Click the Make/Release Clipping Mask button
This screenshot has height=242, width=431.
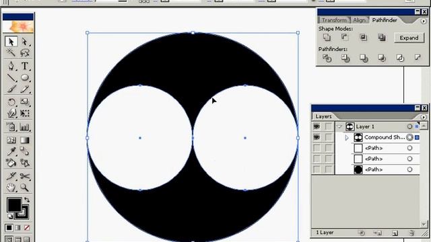362,233
